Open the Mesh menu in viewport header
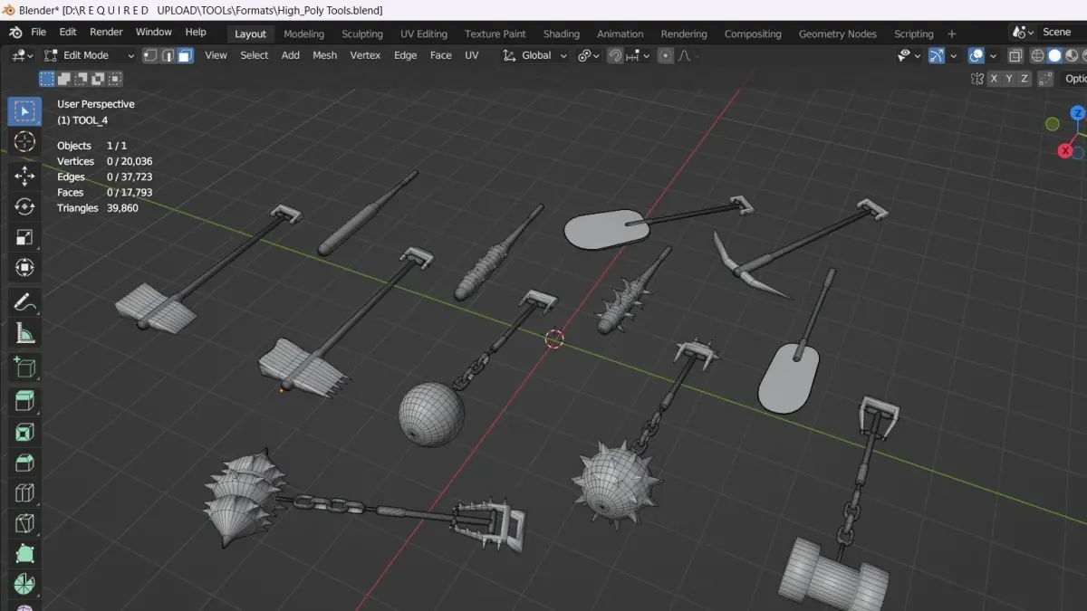1087x611 pixels. coord(324,55)
